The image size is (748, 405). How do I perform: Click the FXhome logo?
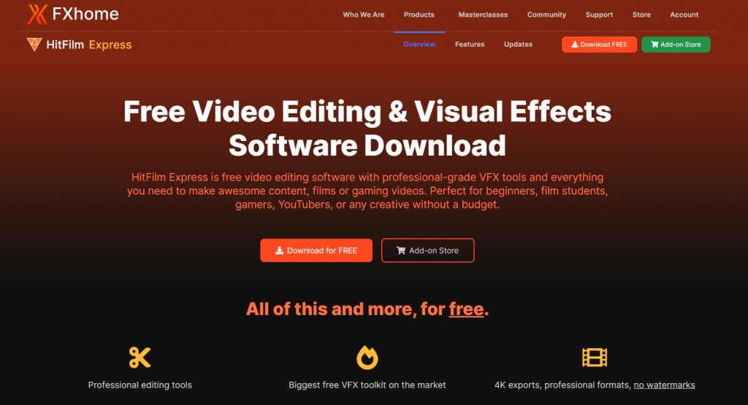[72, 15]
